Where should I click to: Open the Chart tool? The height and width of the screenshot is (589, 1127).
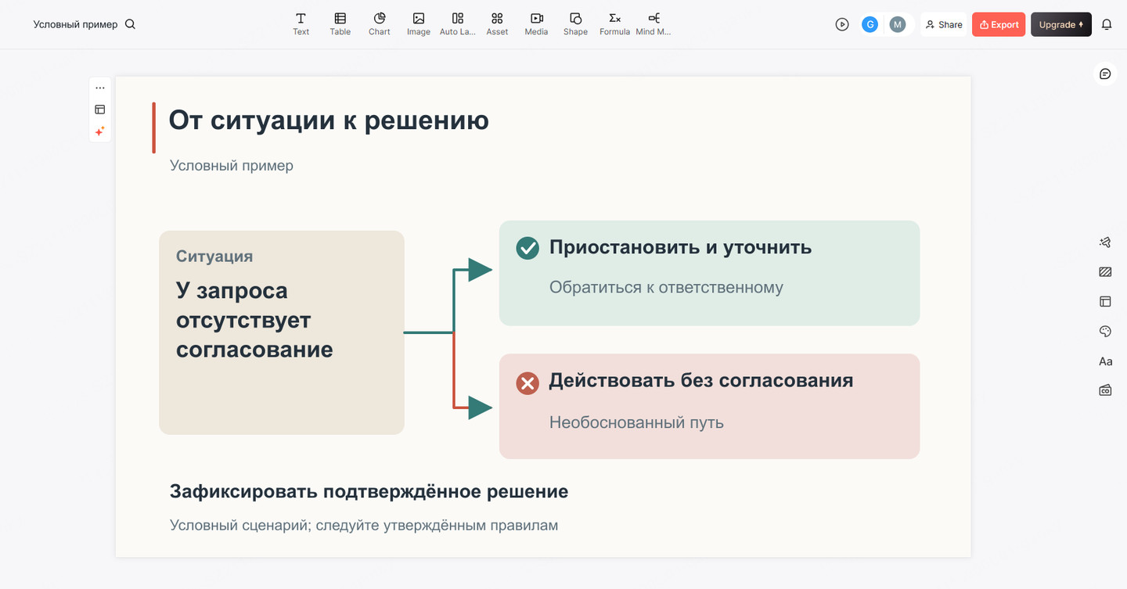pos(380,23)
